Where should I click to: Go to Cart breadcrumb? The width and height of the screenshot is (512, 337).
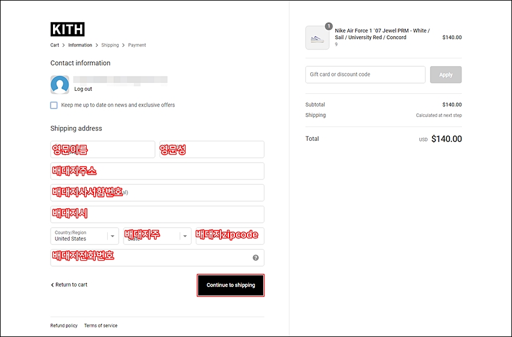coord(55,45)
